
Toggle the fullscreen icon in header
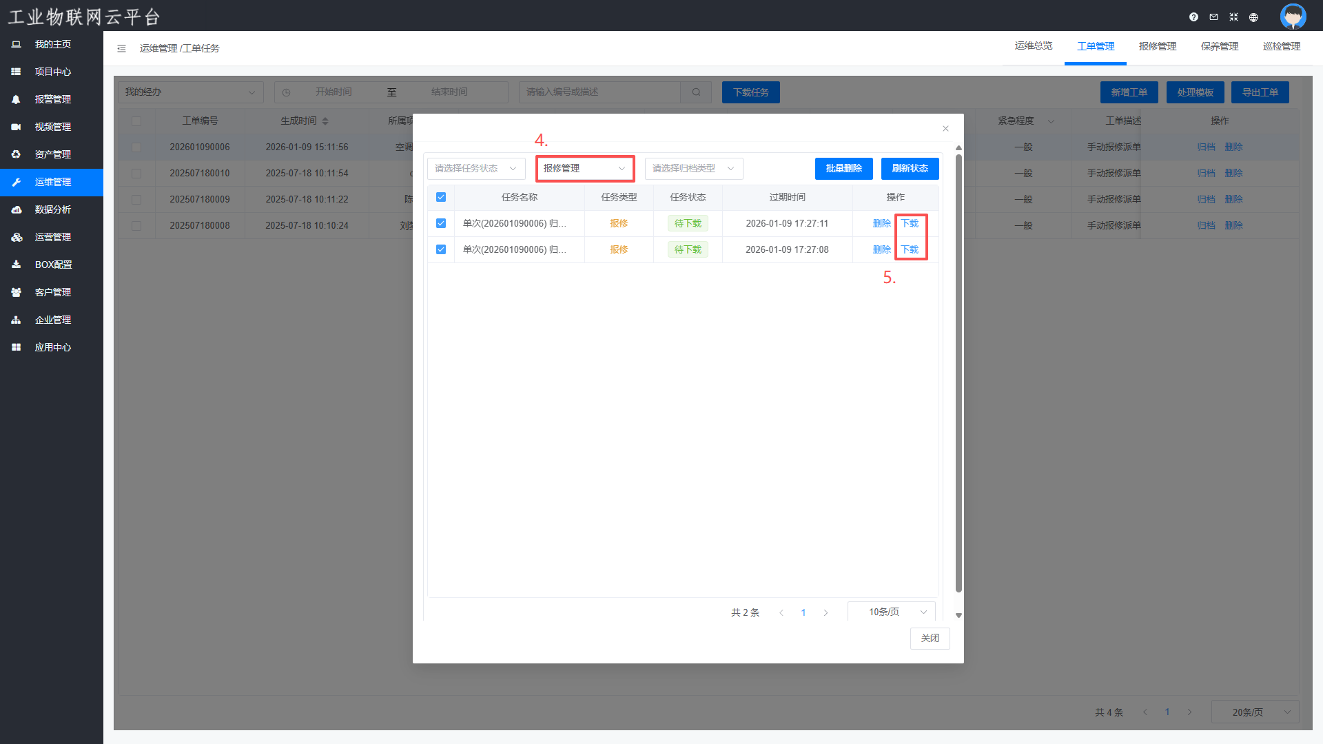tap(1233, 17)
